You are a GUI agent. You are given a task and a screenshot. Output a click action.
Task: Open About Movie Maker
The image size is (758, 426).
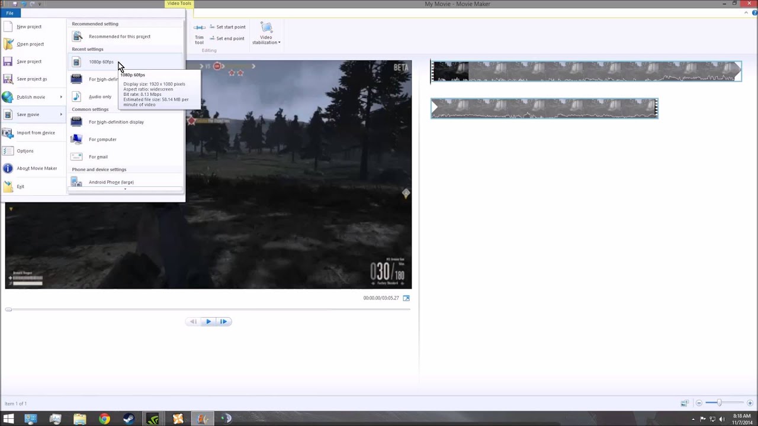[x=33, y=169]
